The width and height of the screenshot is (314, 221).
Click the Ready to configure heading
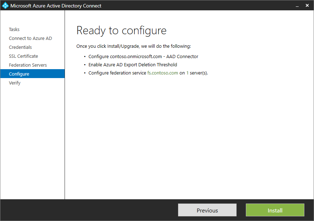[121, 31]
